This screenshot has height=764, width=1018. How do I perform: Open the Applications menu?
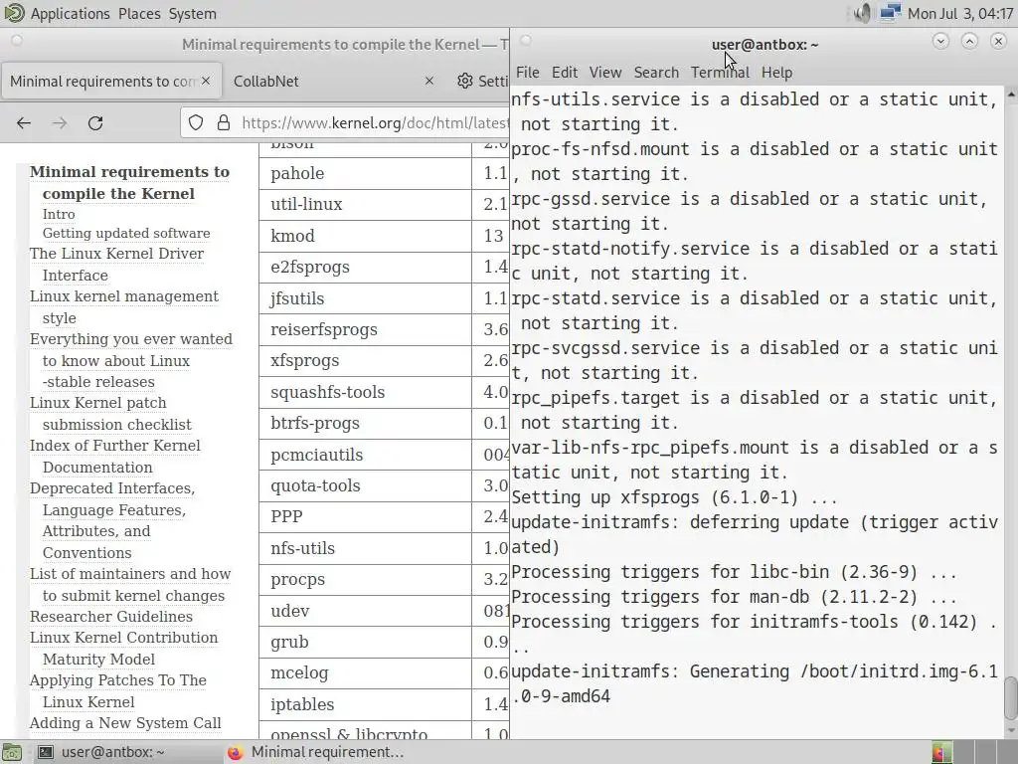71,14
